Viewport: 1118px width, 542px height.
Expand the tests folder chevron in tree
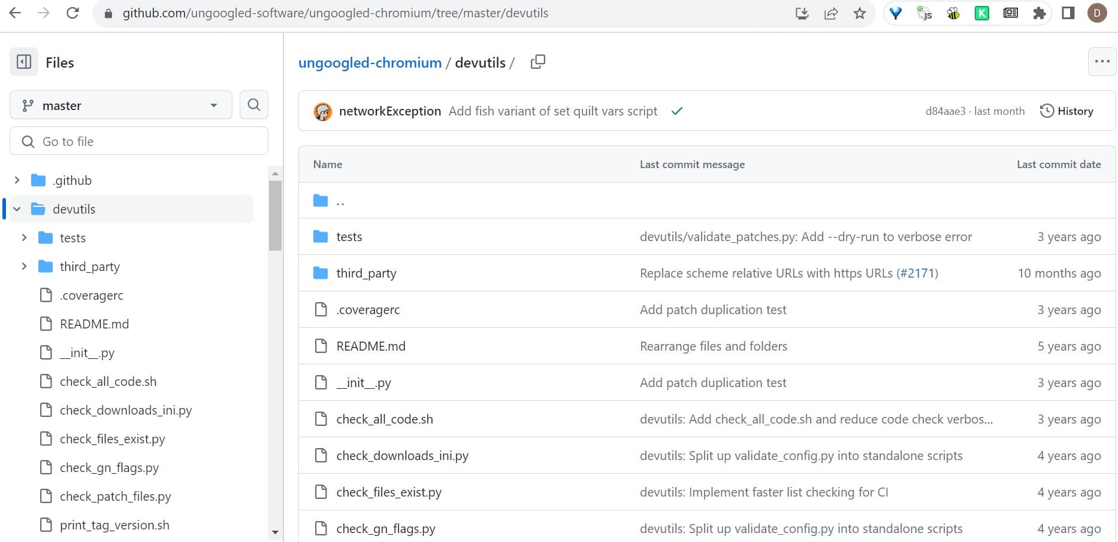tap(24, 237)
